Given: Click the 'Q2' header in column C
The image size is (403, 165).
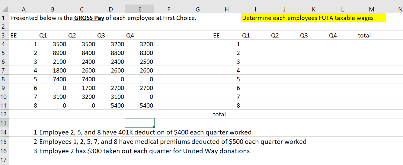Looking at the screenshot, I should pyautogui.click(x=82, y=35).
